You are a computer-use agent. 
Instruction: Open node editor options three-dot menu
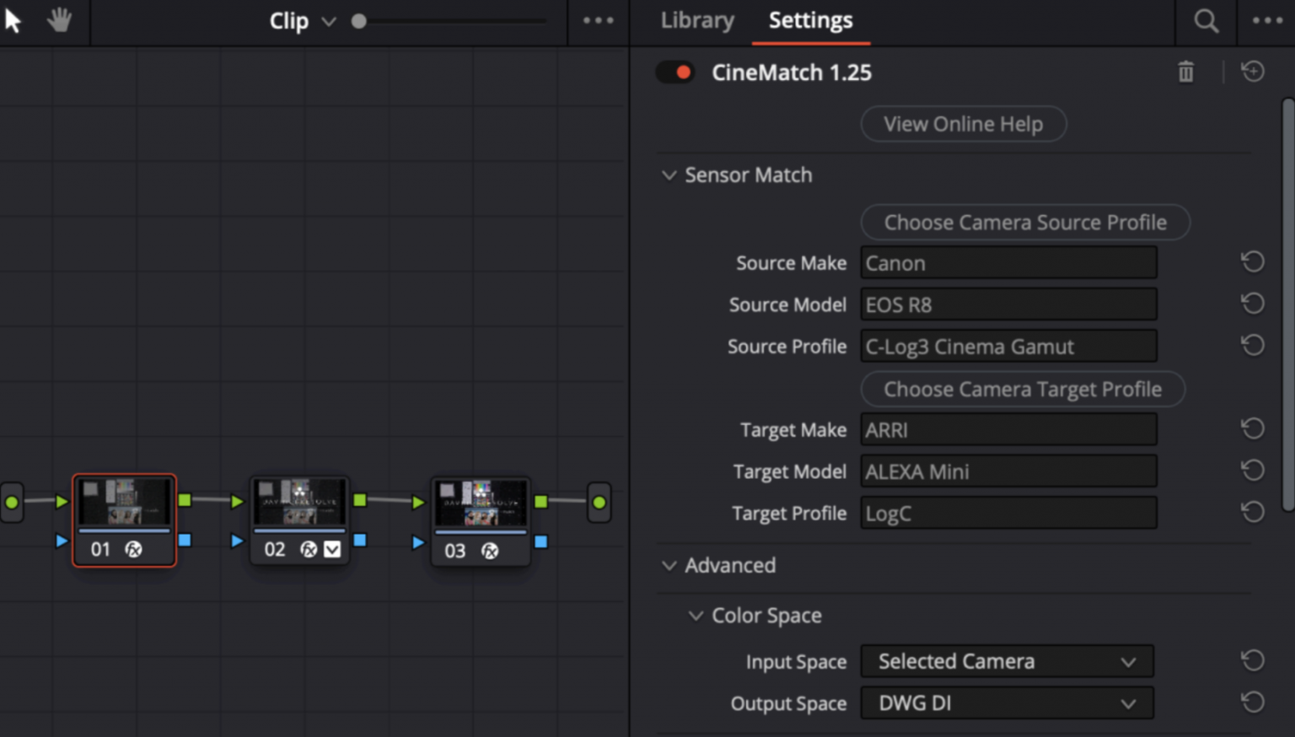tap(598, 21)
